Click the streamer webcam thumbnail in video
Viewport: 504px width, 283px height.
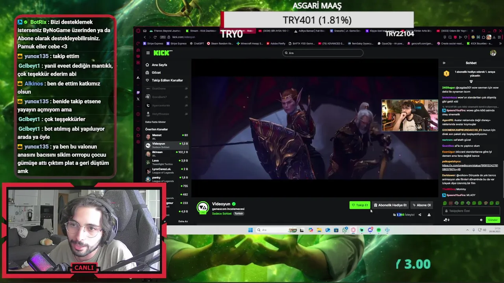click(409, 115)
